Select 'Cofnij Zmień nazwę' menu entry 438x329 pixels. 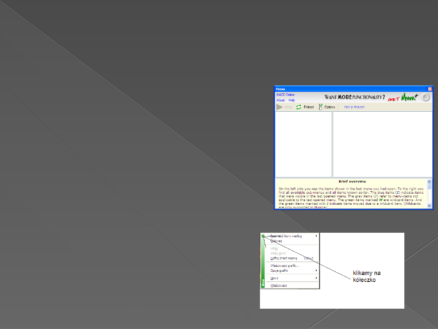coord(284,258)
